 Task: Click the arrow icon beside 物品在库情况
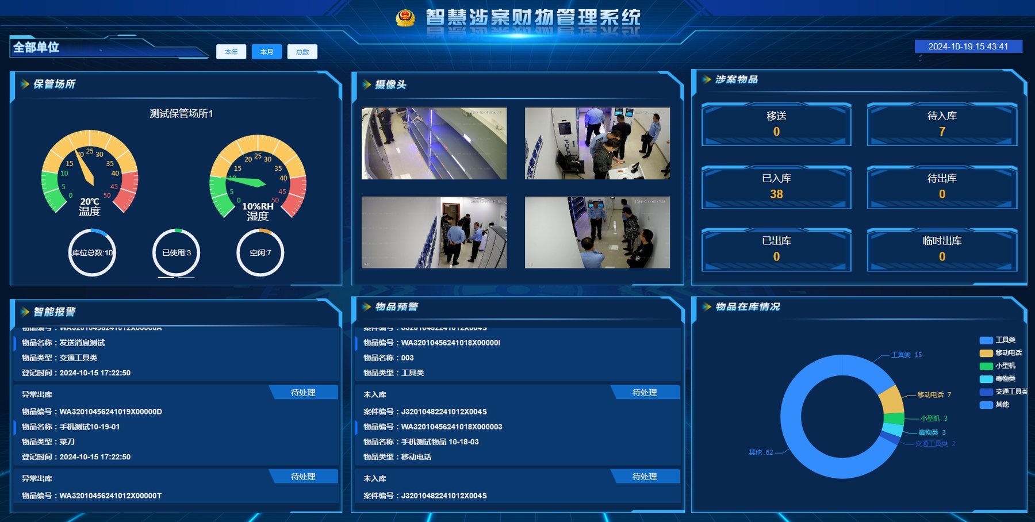tap(707, 306)
